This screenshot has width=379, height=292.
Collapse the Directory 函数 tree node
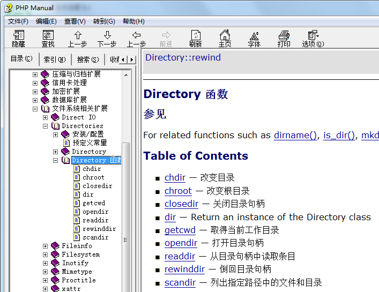point(55,160)
